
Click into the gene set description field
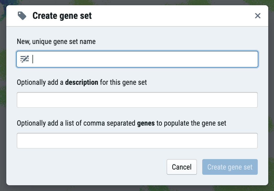click(137, 100)
